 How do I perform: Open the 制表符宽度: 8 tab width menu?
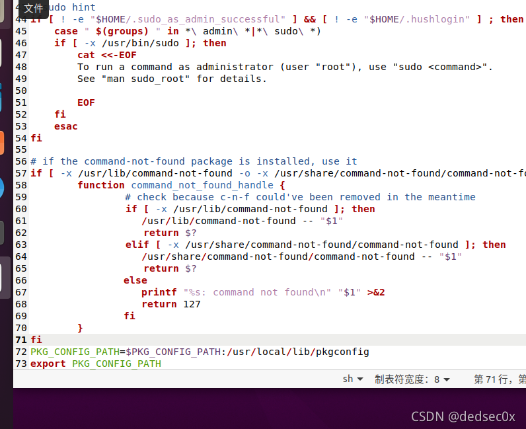412,379
